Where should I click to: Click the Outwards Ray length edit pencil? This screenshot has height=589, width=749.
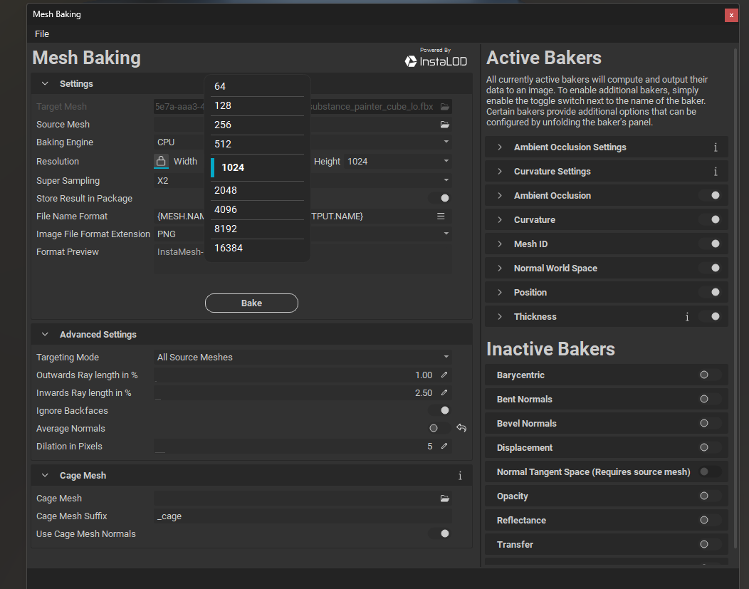(444, 375)
